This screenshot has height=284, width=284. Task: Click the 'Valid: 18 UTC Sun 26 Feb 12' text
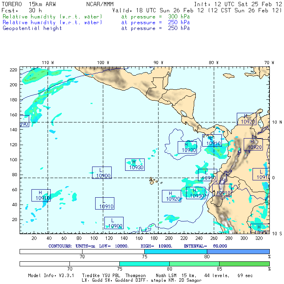158,10
